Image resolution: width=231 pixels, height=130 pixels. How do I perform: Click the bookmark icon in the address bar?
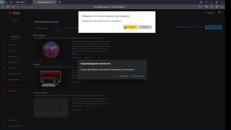200,7
